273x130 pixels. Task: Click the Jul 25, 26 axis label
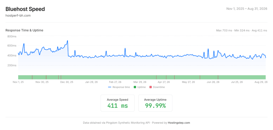click(x=237, y=82)
